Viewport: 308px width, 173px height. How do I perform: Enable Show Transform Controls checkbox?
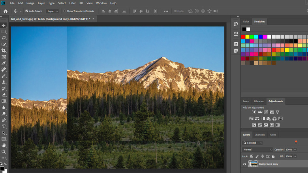point(65,11)
